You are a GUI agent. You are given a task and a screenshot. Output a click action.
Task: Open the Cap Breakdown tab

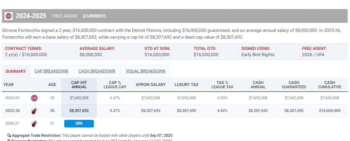[x=51, y=71]
